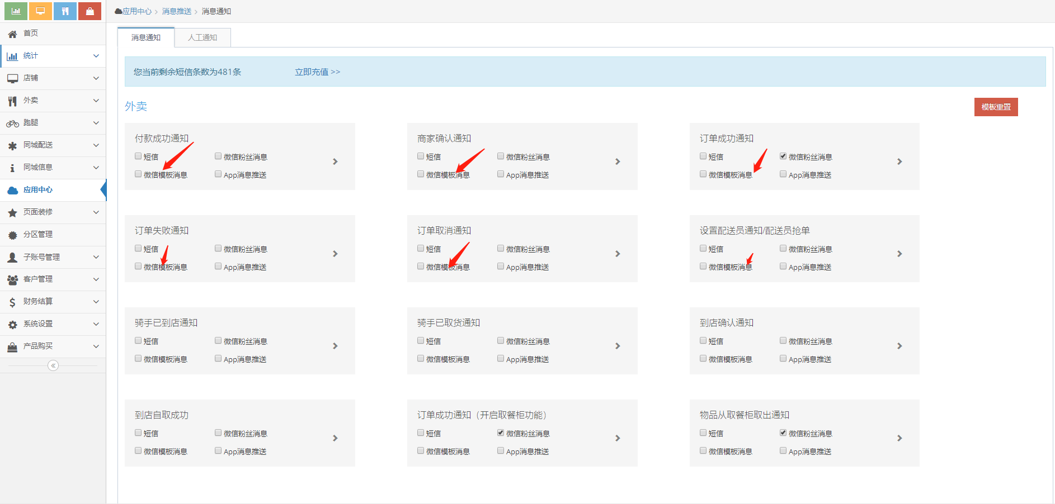Expand the 商家确认通知 card arrow
The height and width of the screenshot is (504, 1055).
click(x=618, y=161)
